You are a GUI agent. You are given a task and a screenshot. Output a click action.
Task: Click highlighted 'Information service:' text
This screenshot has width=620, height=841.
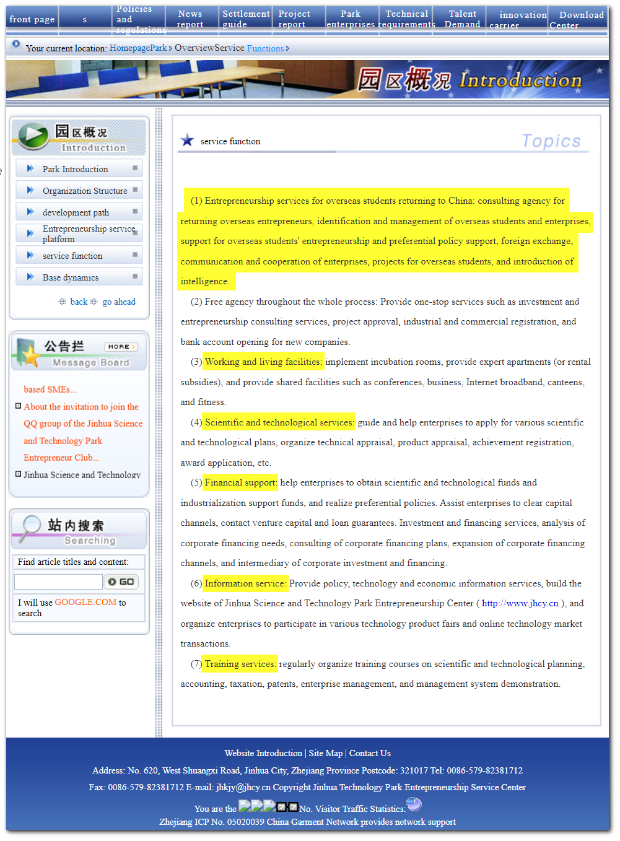pos(245,583)
